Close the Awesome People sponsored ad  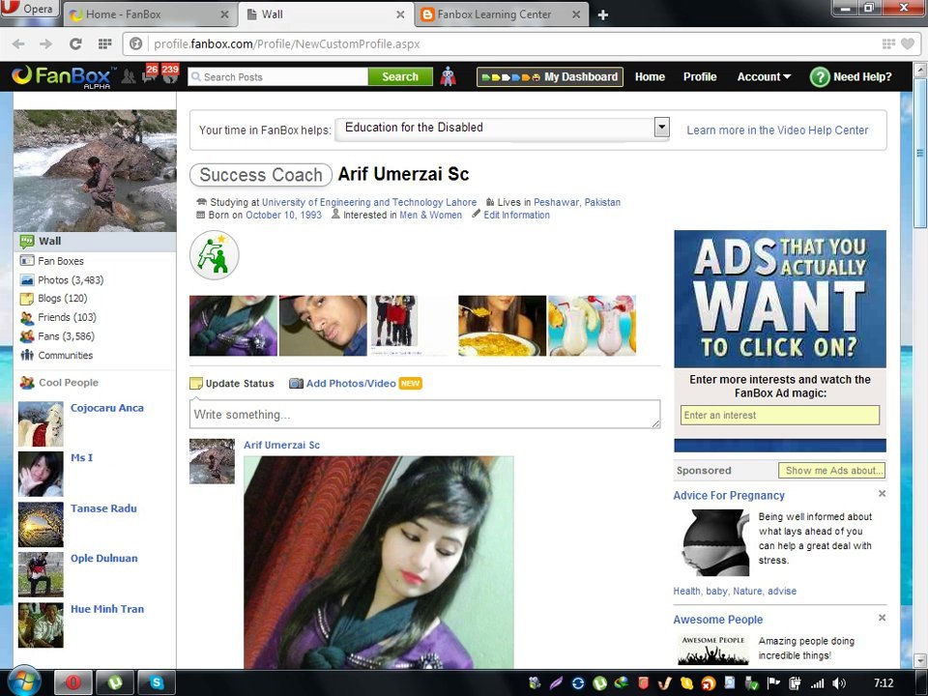pos(882,618)
